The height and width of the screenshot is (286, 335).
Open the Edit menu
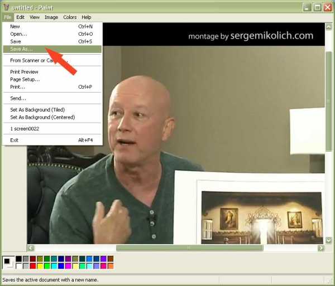point(20,17)
